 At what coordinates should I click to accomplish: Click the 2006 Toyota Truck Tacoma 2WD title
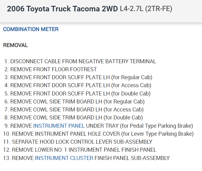click(62, 9)
